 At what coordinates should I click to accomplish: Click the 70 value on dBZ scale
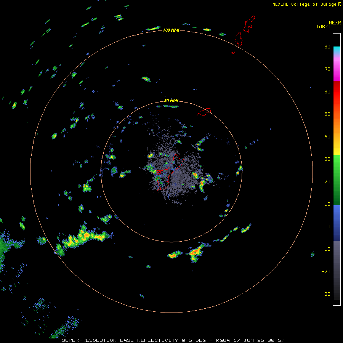pos(327,69)
